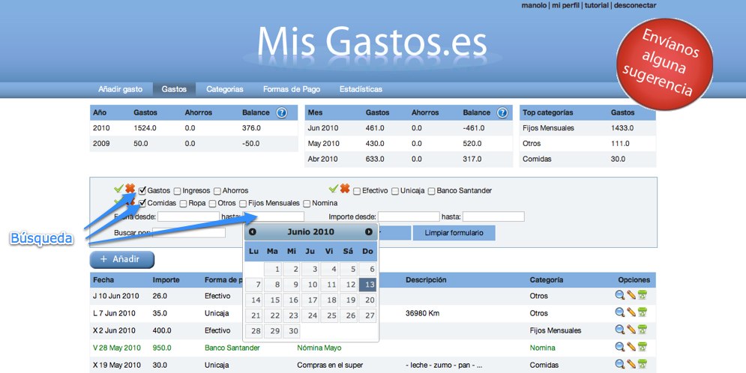Edit the 7 Jun Unicaja expense with pencil icon
The image size is (746, 373).
(631, 312)
